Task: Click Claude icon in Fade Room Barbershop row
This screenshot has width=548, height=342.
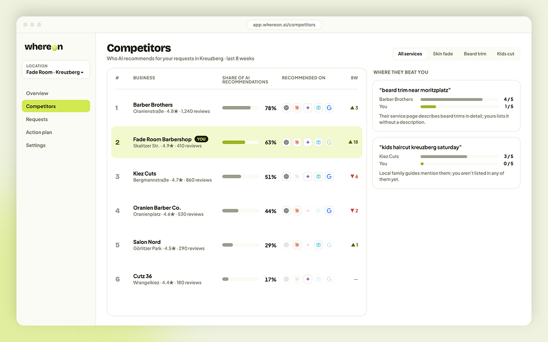Action: [x=297, y=142]
